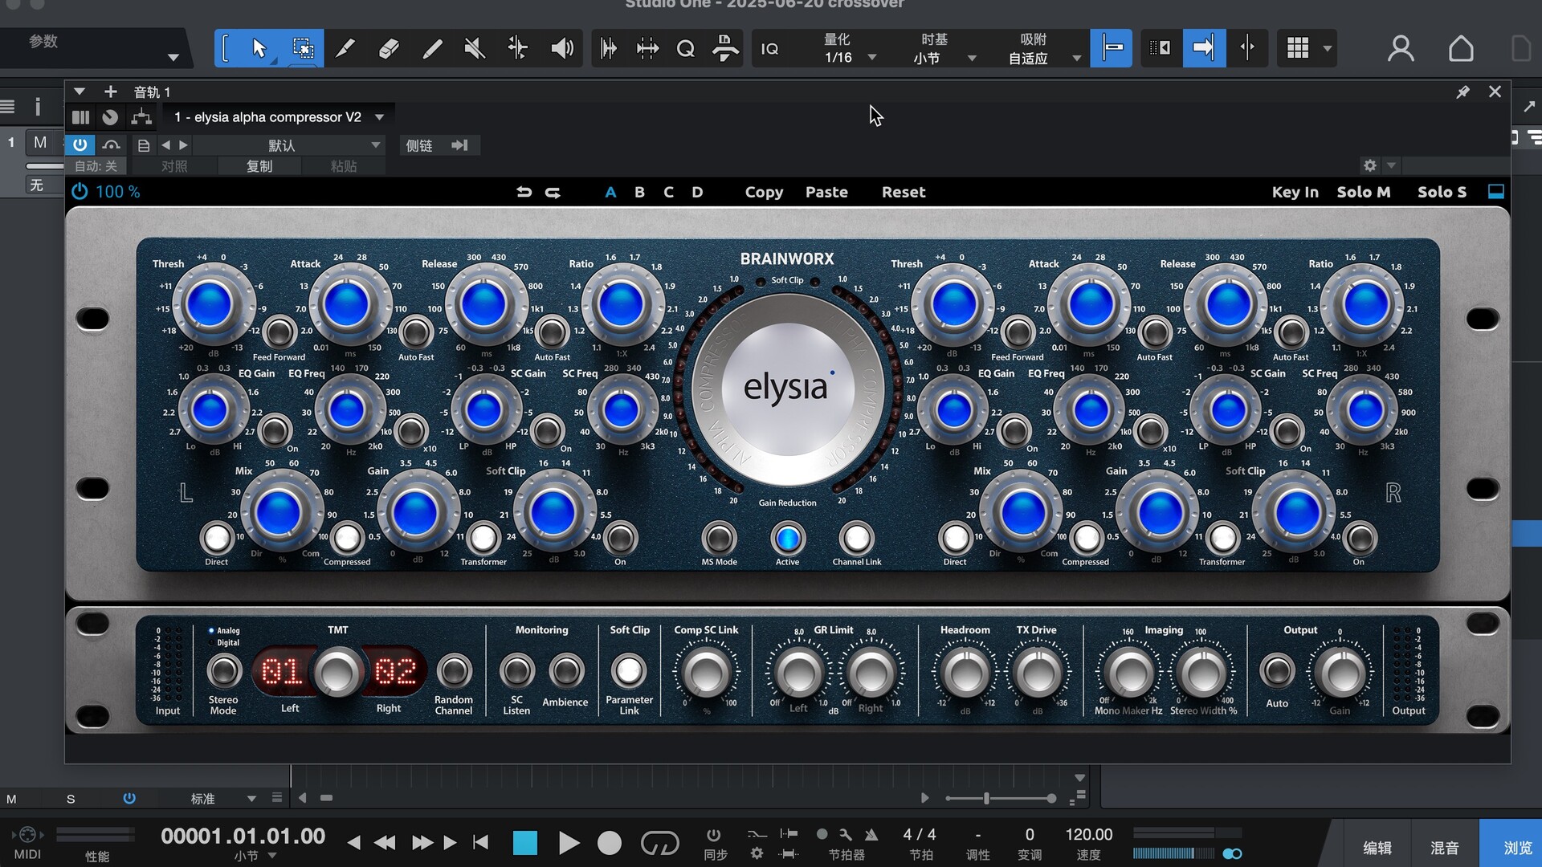
Task: Toggle left channel Feed Forward button
Action: [x=279, y=332]
